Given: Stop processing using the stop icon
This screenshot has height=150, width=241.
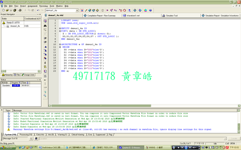Looking at the screenshot, I should coord(103,10).
